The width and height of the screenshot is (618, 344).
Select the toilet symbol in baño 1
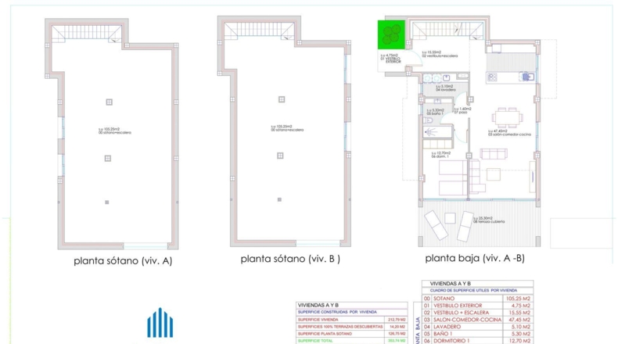click(x=429, y=120)
